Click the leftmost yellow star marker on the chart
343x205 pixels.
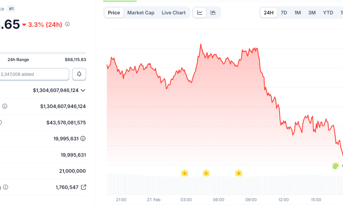[185, 173]
